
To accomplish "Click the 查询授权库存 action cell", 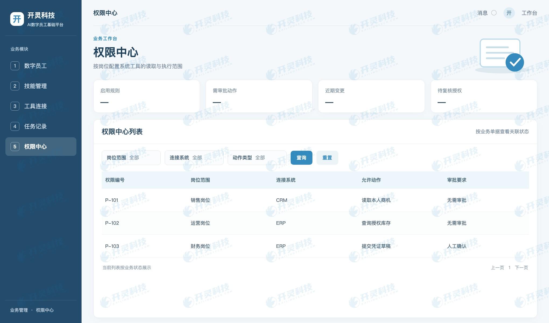I will (x=376, y=223).
